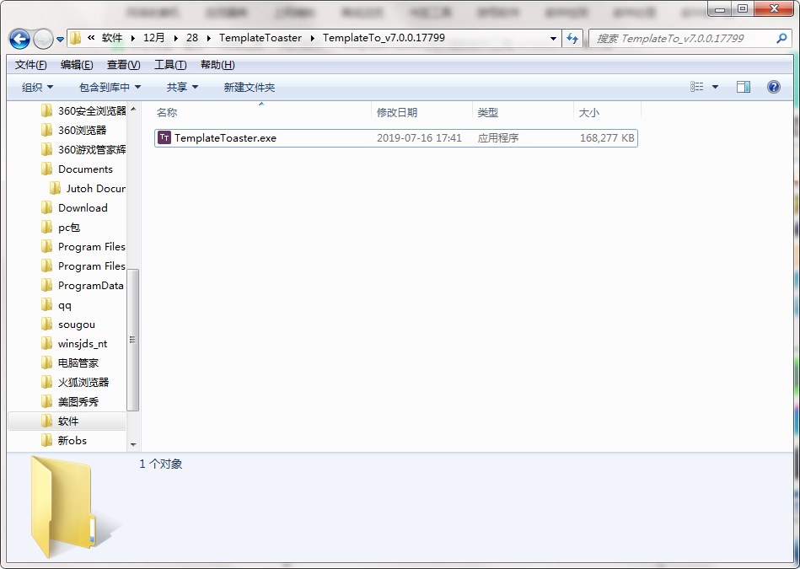Screen dimensions: 800x569
Task: Open 文件(F) menu
Action: 30,65
